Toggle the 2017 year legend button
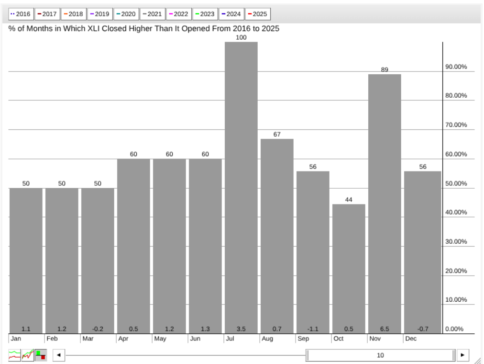Viewport: 484px width, 364px height. coord(47,14)
